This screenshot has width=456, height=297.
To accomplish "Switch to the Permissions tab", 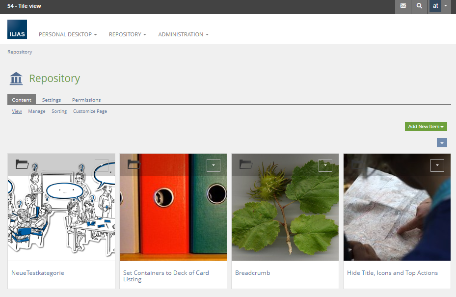I will [x=86, y=100].
